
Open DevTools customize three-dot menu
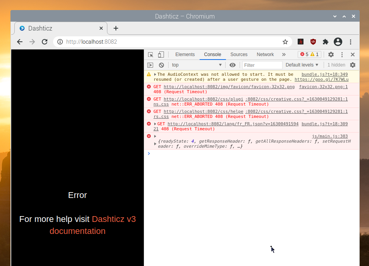pos(342,55)
